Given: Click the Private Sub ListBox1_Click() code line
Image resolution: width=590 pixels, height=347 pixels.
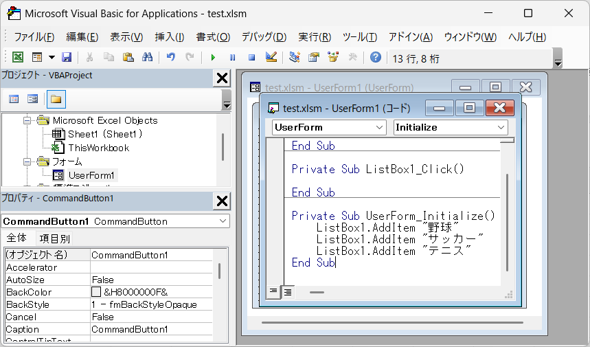Looking at the screenshot, I should (x=378, y=169).
